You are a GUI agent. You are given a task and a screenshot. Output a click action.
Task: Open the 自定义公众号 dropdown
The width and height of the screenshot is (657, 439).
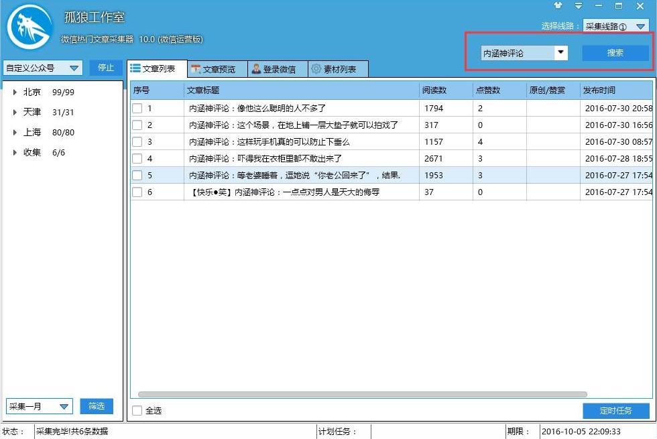click(43, 68)
